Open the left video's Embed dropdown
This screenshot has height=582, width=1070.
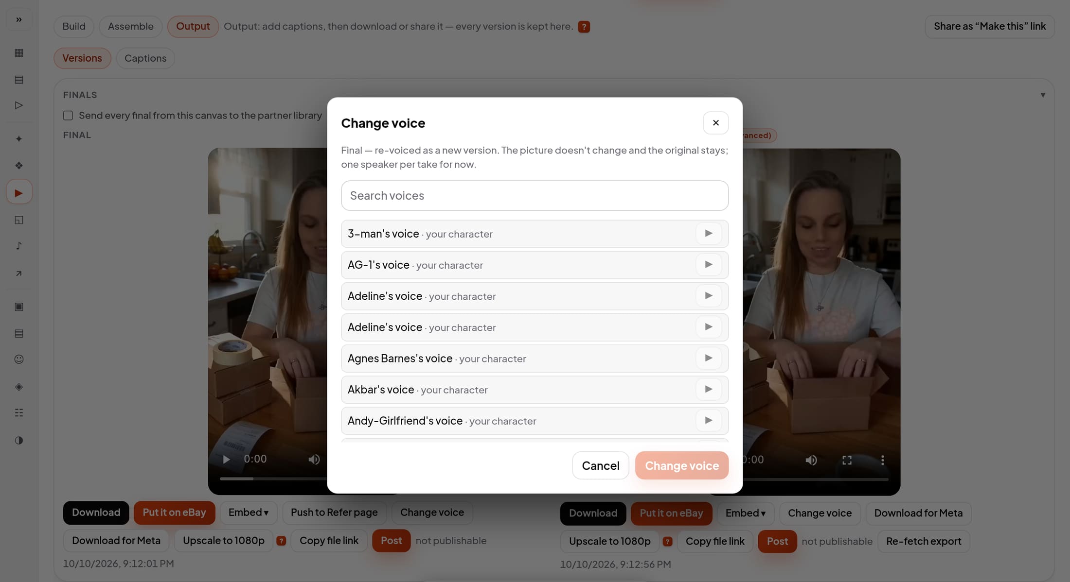click(x=248, y=513)
